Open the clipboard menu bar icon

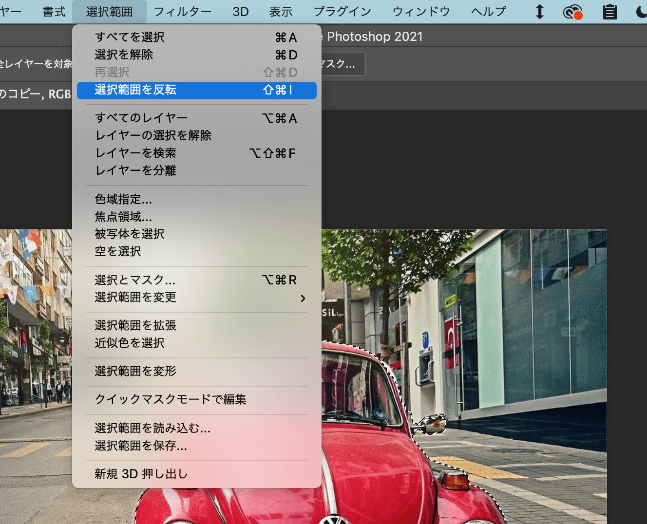(609, 12)
